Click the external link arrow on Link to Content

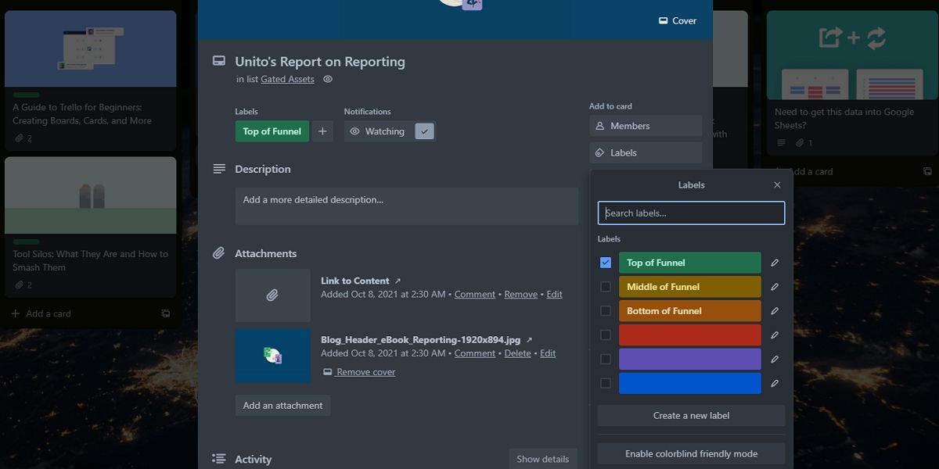click(397, 280)
